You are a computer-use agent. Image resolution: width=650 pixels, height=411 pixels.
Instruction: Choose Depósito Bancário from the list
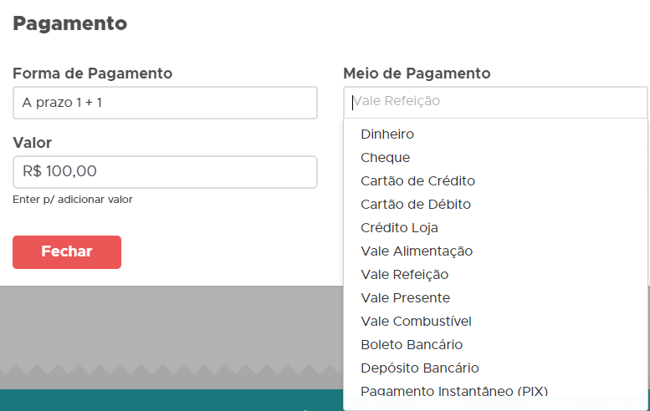[x=419, y=368]
